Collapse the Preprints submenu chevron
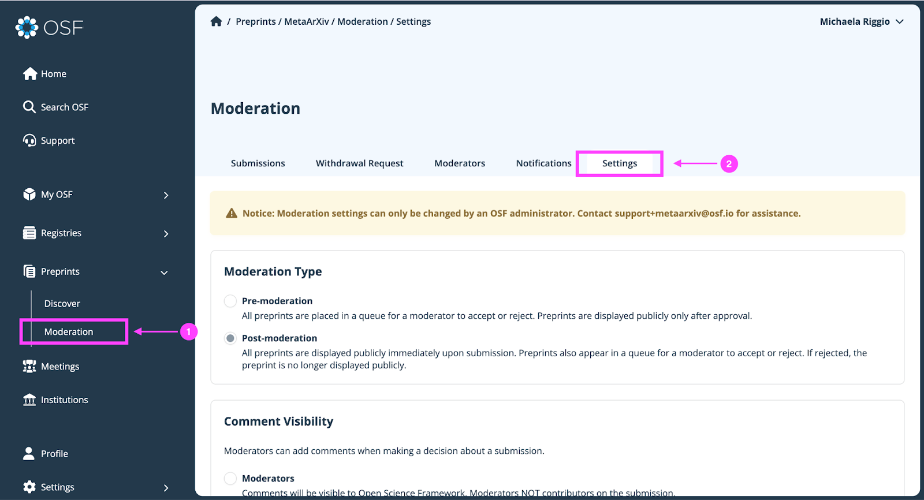This screenshot has height=500, width=924. coord(165,273)
